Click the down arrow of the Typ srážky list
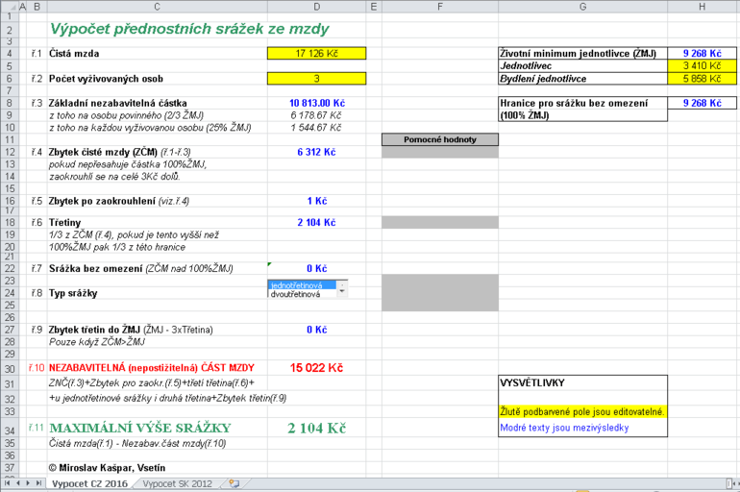This screenshot has height=492, width=740. point(342,289)
